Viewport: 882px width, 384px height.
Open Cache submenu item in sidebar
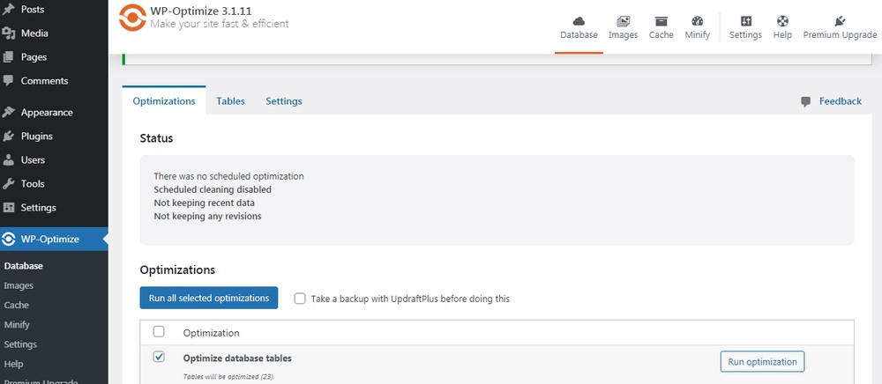tap(16, 306)
